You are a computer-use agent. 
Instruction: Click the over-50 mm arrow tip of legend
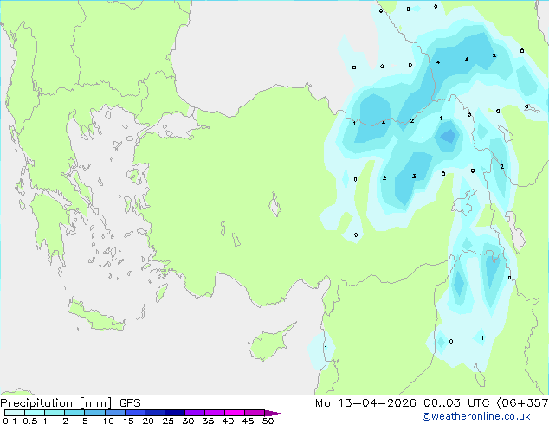click(x=274, y=413)
